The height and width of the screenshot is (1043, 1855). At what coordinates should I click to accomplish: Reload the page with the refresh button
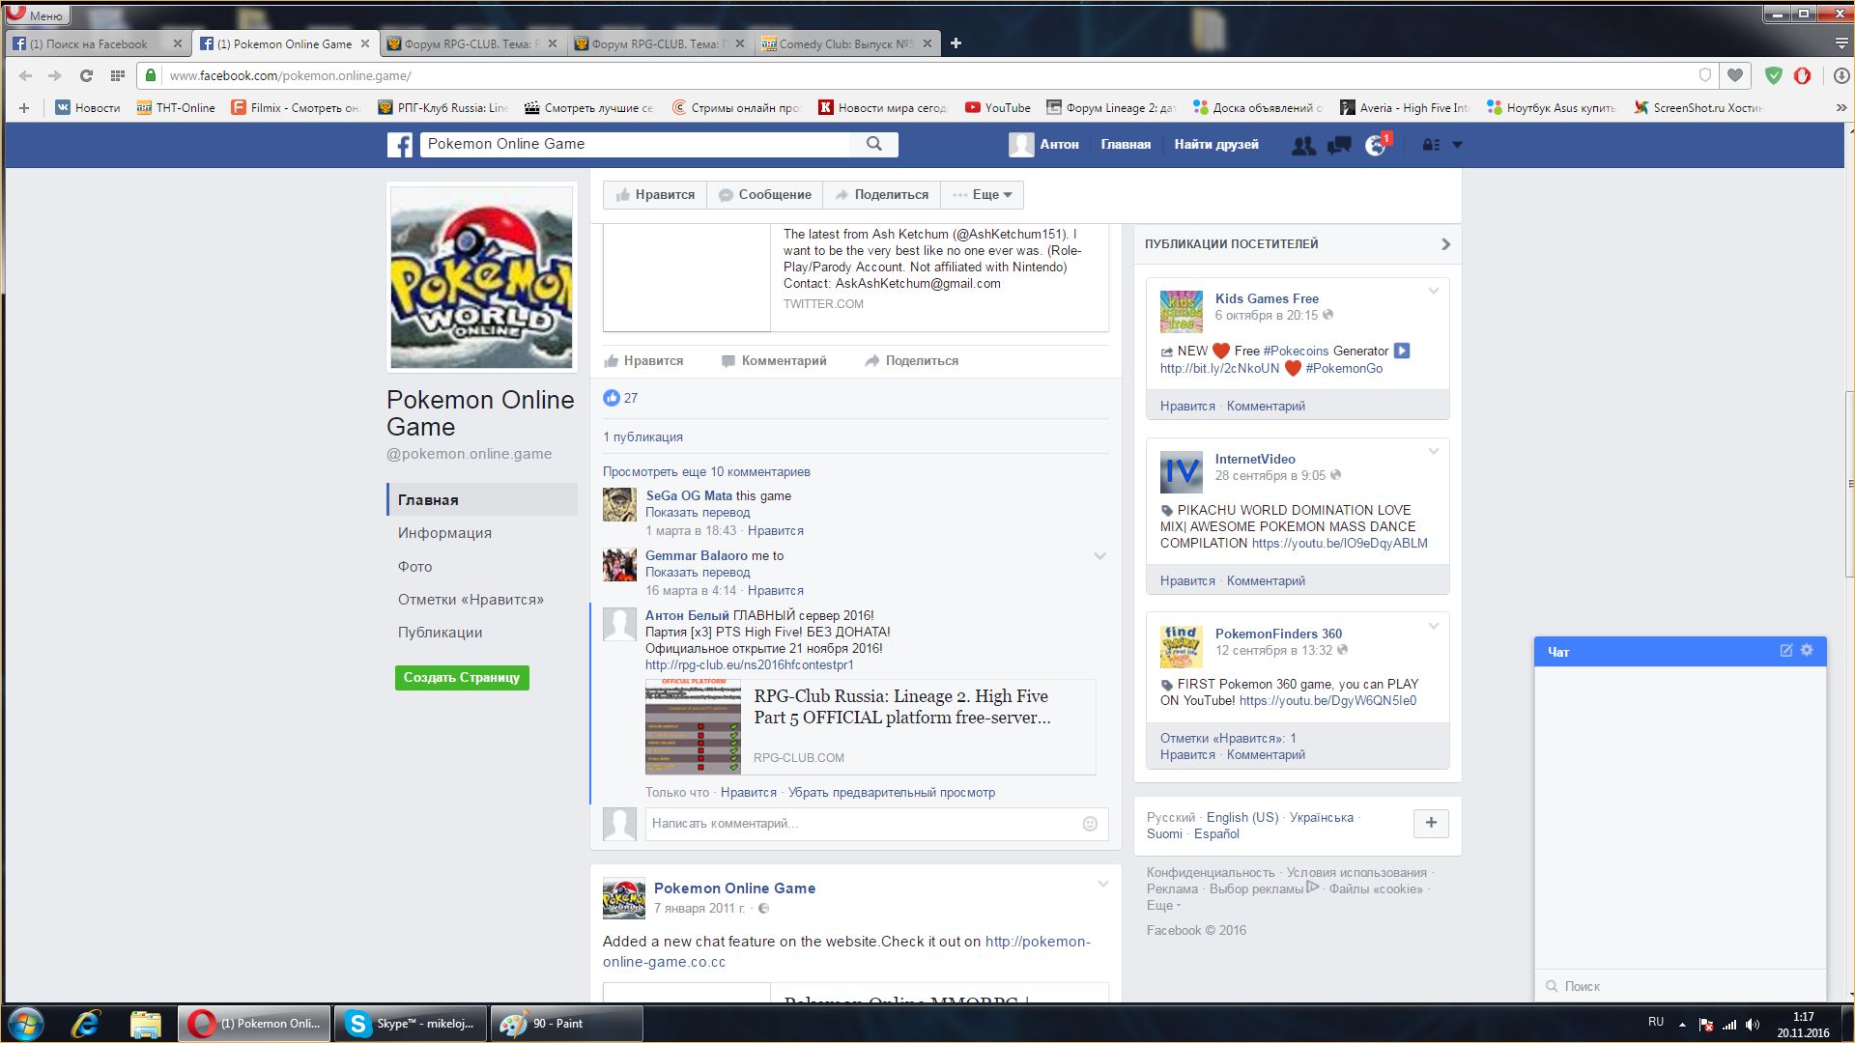[x=86, y=75]
